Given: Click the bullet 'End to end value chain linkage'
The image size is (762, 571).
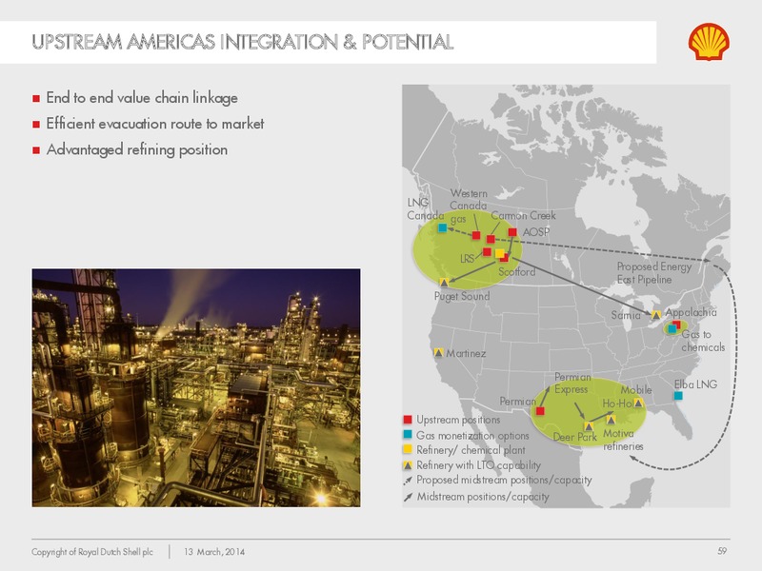Looking at the screenshot, I should pos(142,98).
